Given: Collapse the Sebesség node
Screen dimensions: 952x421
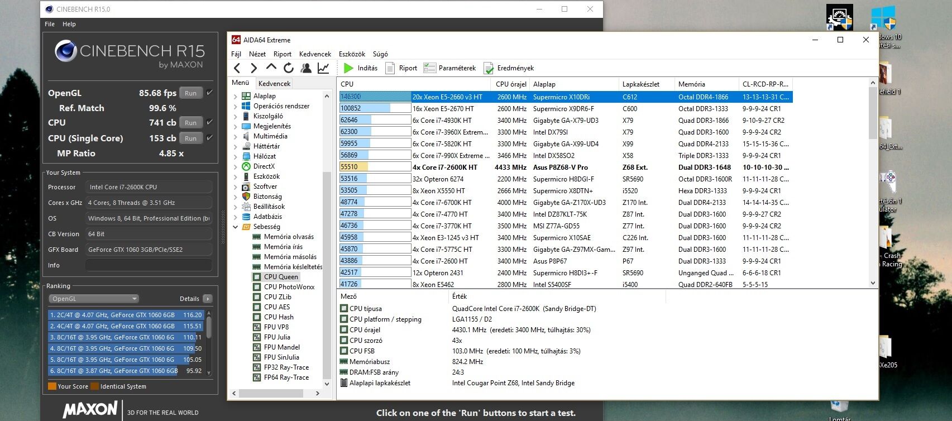Looking at the screenshot, I should (236, 227).
